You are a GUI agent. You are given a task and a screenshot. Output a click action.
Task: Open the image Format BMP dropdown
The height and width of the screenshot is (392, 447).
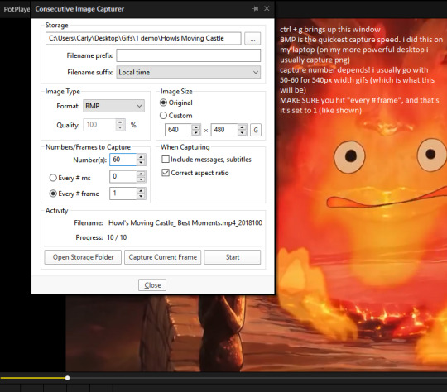[x=113, y=106]
